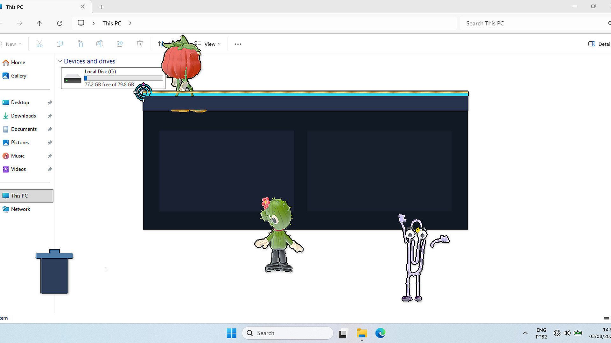Click the pin icon next to Pictures
Viewport: 611px width, 343px height.
[x=50, y=143]
